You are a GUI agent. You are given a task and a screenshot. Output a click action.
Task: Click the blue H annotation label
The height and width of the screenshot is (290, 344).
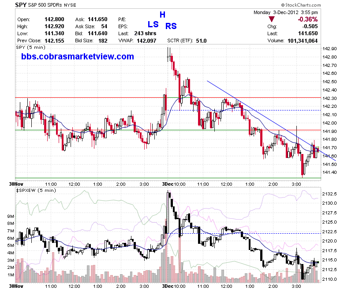tap(162, 15)
